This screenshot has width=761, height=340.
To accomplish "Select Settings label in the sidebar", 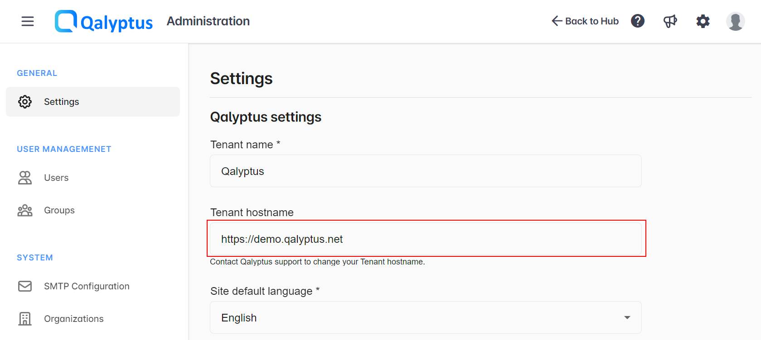I will [x=62, y=102].
